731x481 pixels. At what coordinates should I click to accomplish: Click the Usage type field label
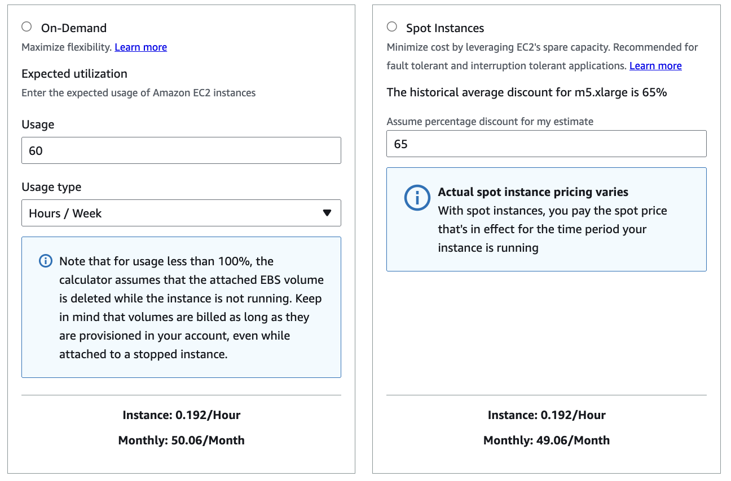[x=51, y=187]
